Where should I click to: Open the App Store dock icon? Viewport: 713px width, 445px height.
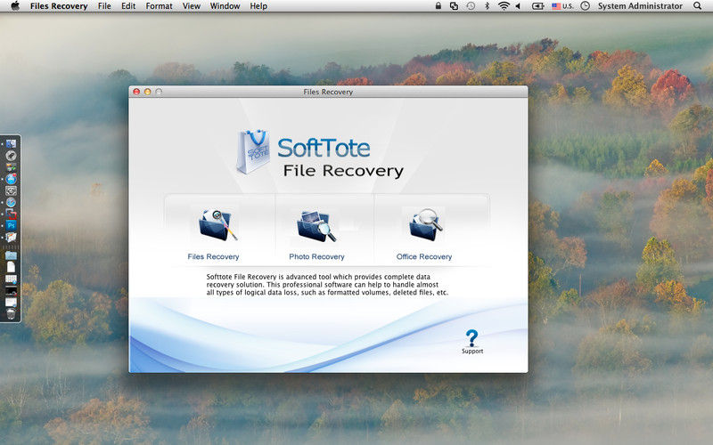click(11, 179)
